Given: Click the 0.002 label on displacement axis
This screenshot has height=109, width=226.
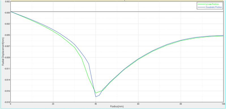Looking at the screenshot, I should [x=7, y=2].
